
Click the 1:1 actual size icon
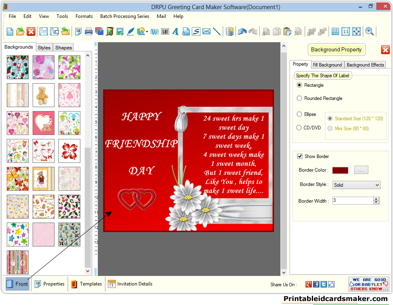(345, 31)
